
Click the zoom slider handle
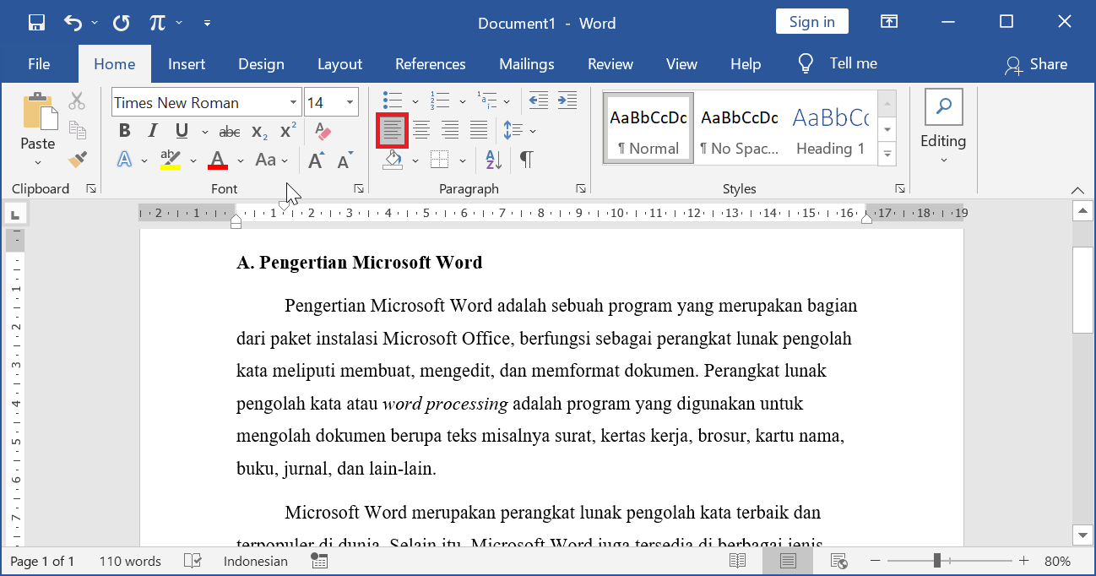[x=937, y=561]
